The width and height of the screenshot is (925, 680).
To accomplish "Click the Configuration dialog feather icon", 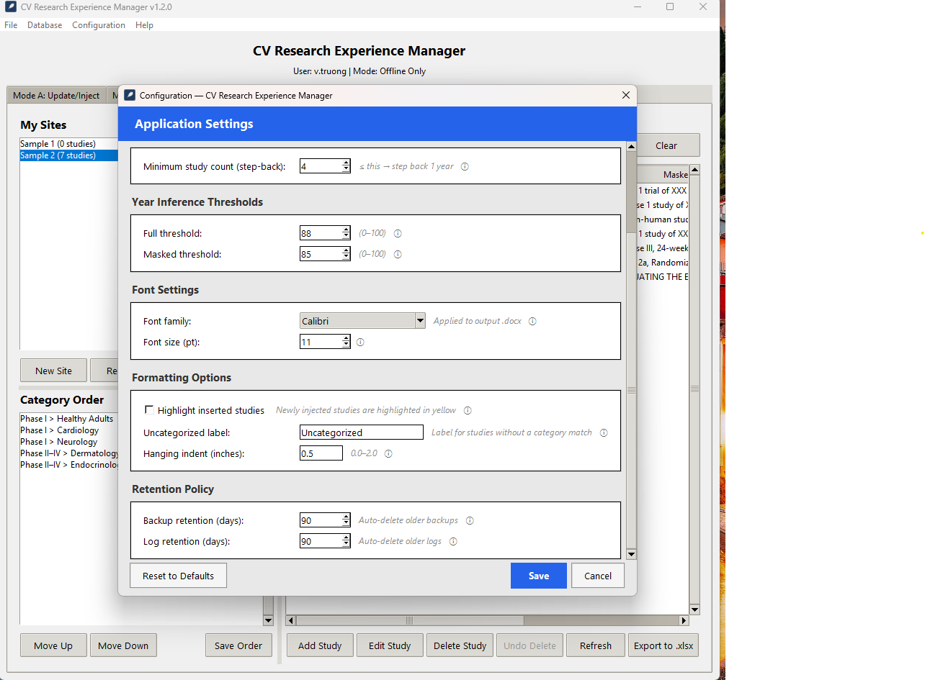I will (130, 95).
